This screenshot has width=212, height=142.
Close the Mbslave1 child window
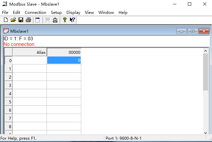click(x=204, y=31)
